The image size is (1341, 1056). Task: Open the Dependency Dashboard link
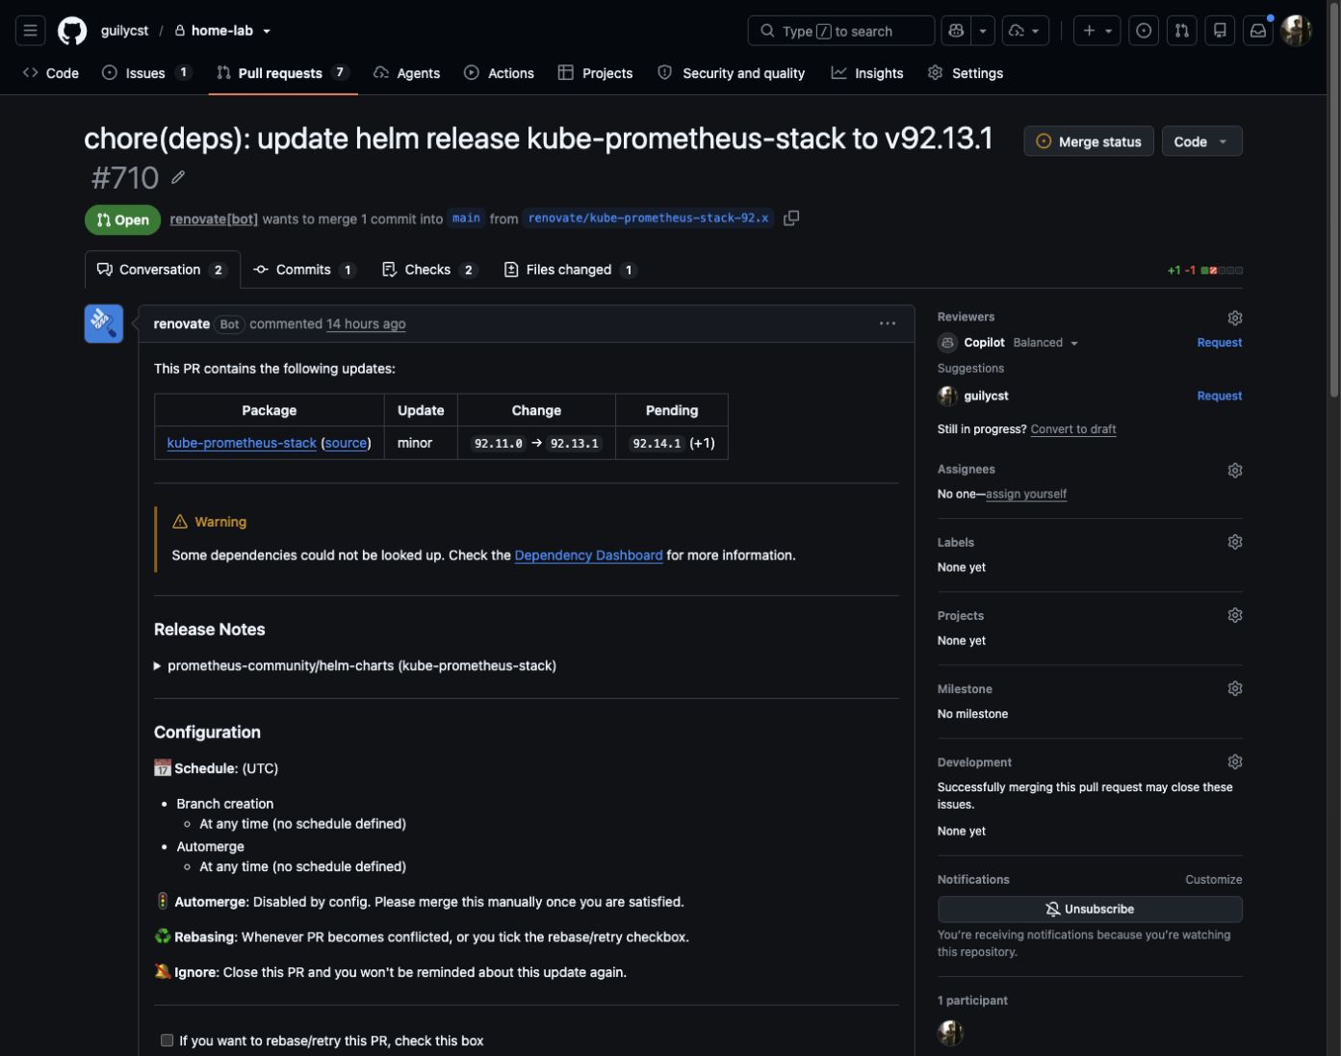588,555
